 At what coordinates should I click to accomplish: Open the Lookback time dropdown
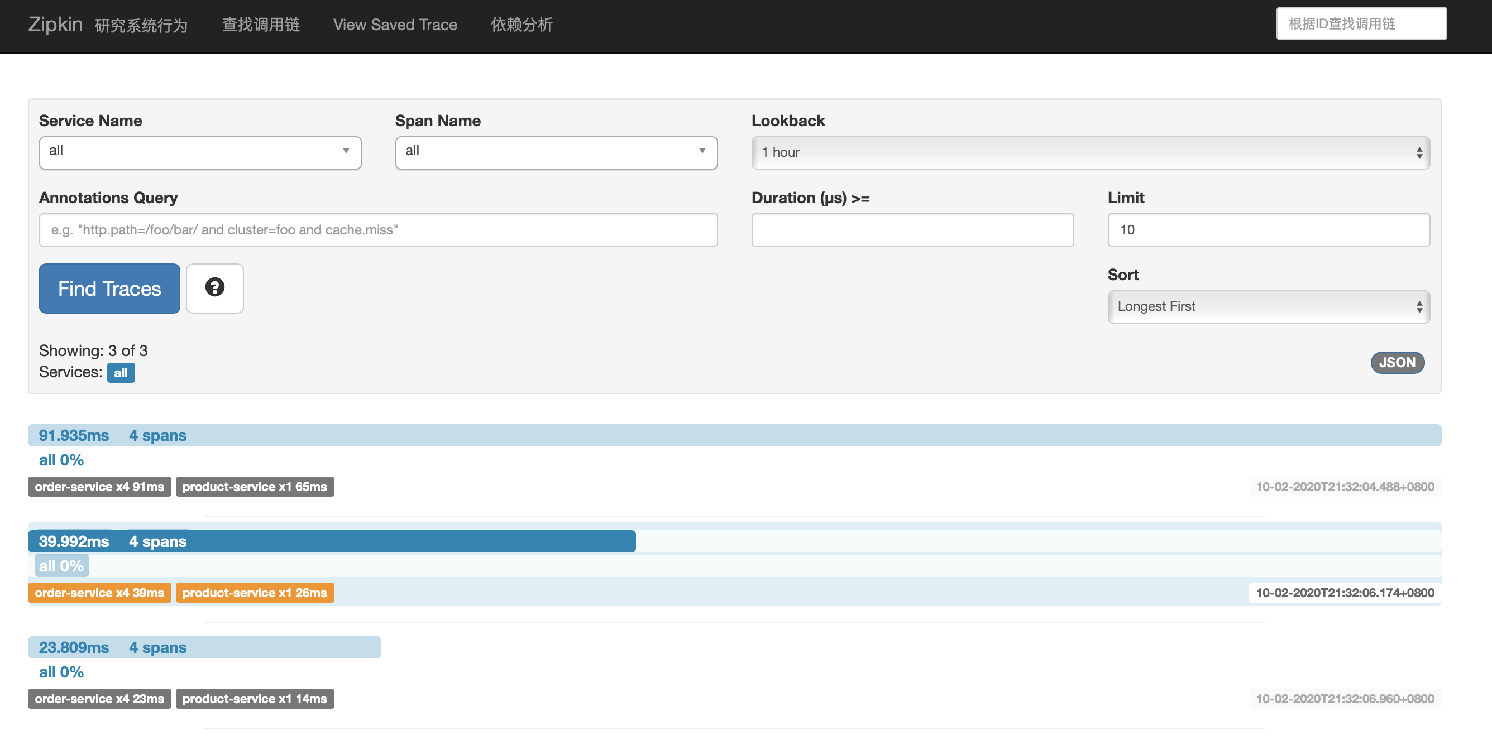click(1090, 152)
